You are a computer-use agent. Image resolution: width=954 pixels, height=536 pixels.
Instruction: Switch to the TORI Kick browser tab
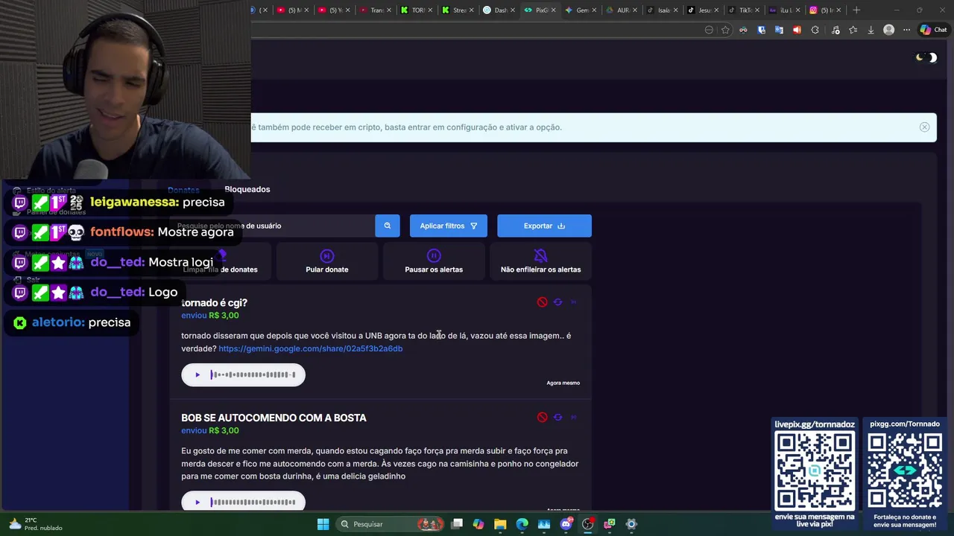click(x=414, y=10)
